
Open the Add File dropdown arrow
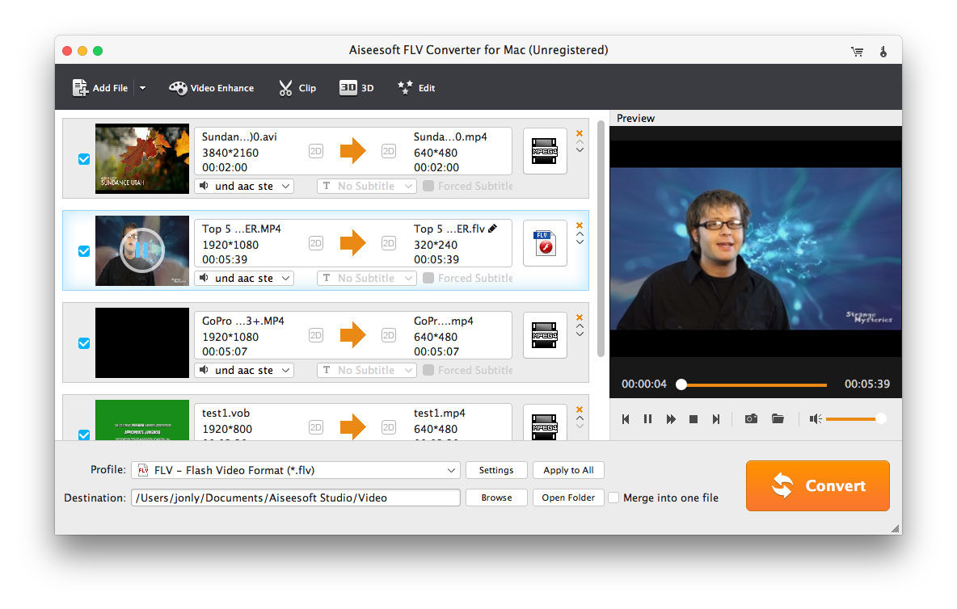[x=142, y=88]
